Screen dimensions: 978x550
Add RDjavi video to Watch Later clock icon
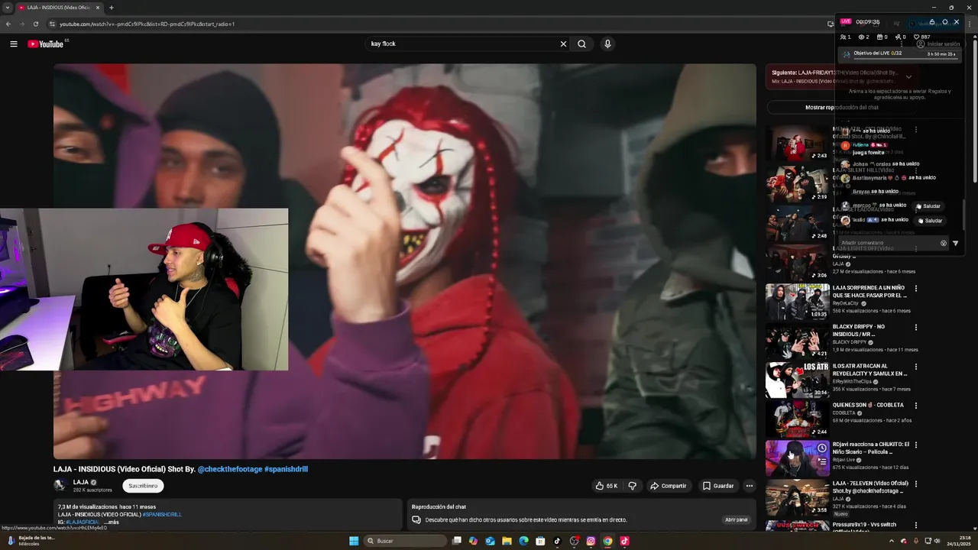click(821, 448)
